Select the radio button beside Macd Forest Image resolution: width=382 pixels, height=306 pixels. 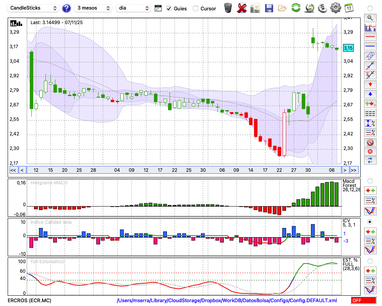(370, 181)
